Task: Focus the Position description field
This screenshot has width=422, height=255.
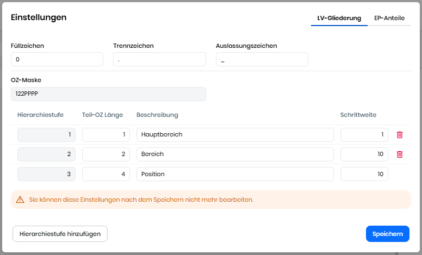Action: point(235,174)
